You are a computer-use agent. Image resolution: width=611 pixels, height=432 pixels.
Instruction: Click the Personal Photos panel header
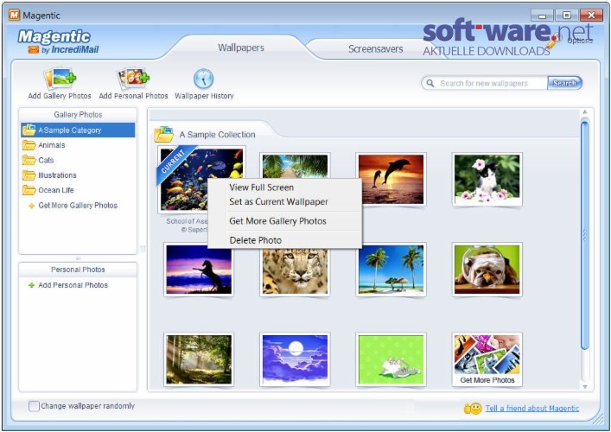(78, 270)
